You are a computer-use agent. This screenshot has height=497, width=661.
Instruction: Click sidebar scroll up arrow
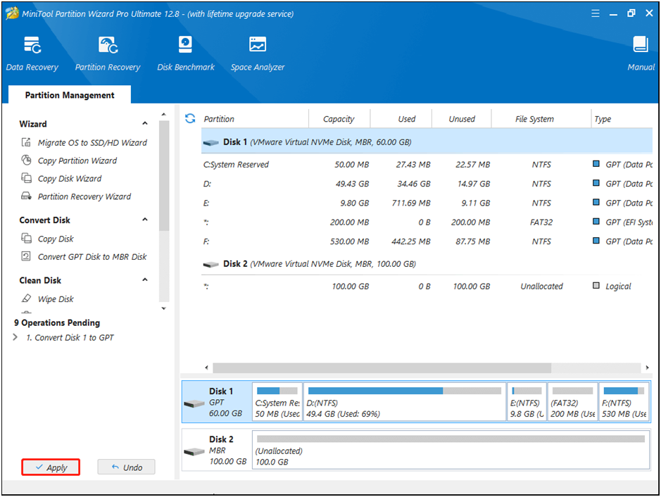point(164,115)
